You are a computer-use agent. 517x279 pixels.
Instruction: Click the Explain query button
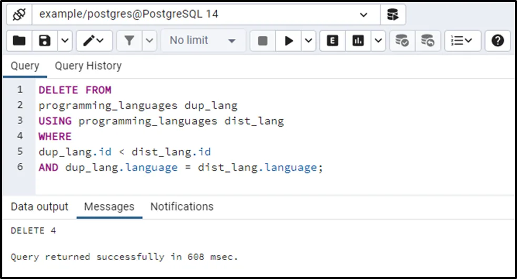coord(332,40)
